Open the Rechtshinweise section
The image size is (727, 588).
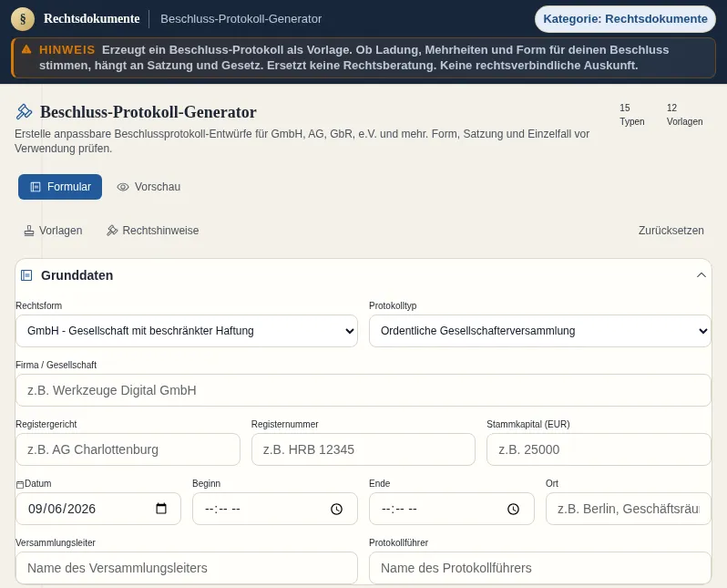pyautogui.click(x=152, y=231)
